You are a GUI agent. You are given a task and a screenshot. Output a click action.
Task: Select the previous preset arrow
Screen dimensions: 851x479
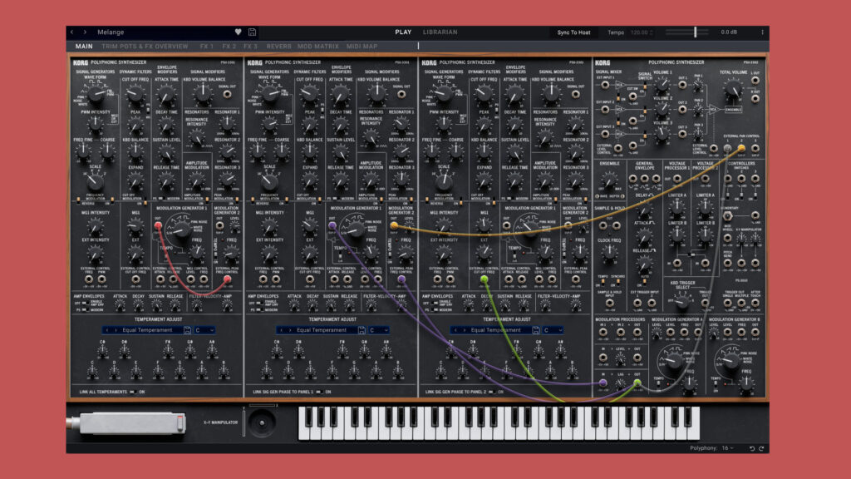point(71,31)
